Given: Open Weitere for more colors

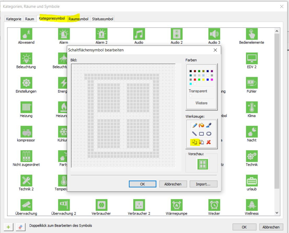Looking at the screenshot, I should pos(201,103).
